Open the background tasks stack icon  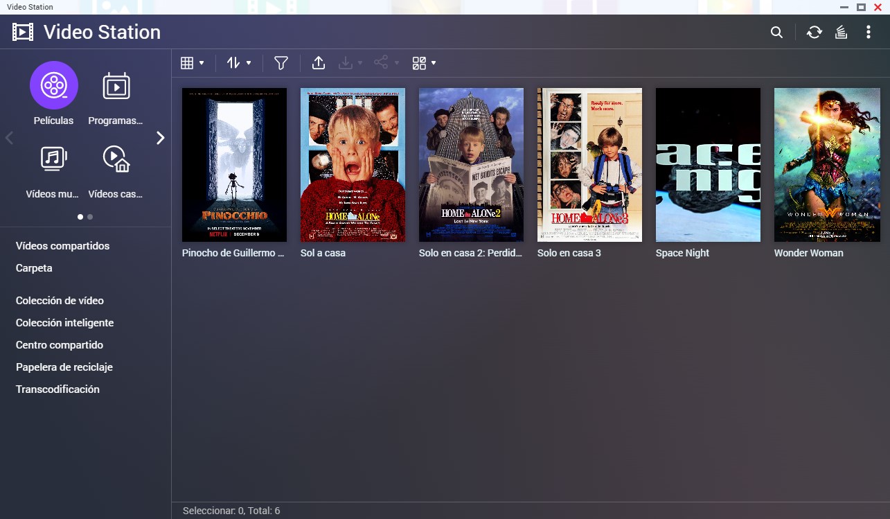[841, 33]
